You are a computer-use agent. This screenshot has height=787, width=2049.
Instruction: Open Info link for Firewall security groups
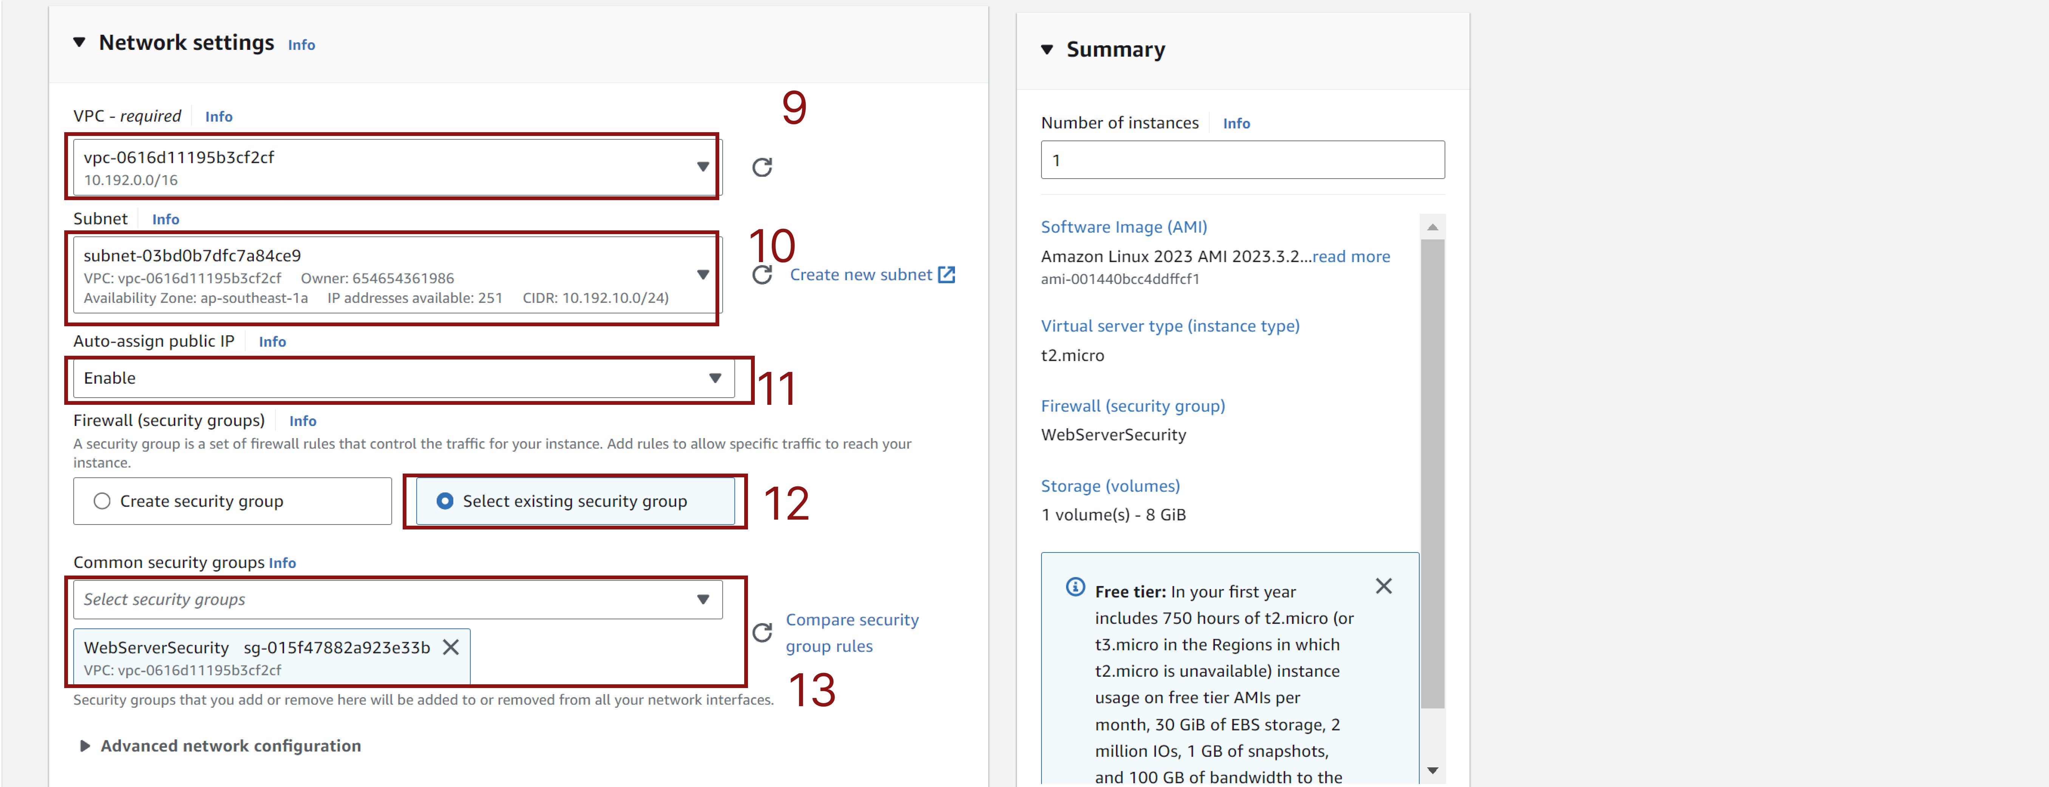point(302,421)
